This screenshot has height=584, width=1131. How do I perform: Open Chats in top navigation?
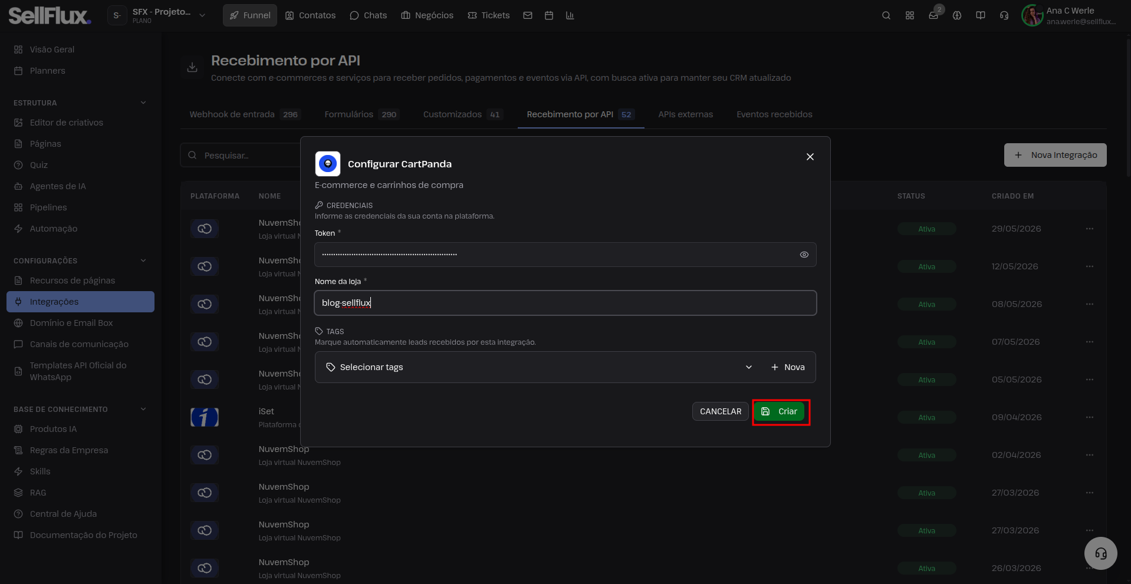pos(369,15)
